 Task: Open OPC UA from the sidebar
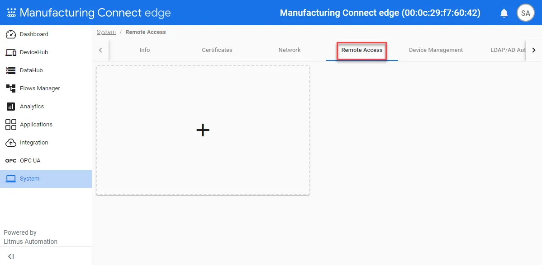46,161
